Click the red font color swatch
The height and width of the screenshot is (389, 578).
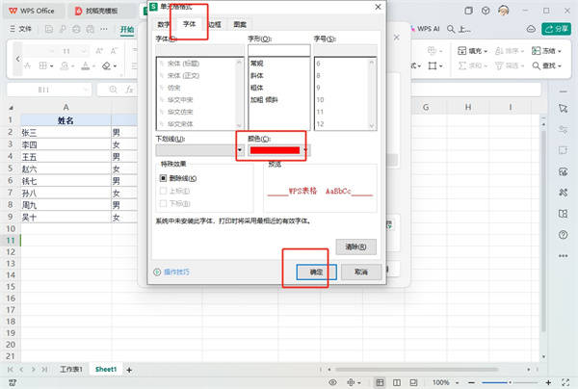274,150
